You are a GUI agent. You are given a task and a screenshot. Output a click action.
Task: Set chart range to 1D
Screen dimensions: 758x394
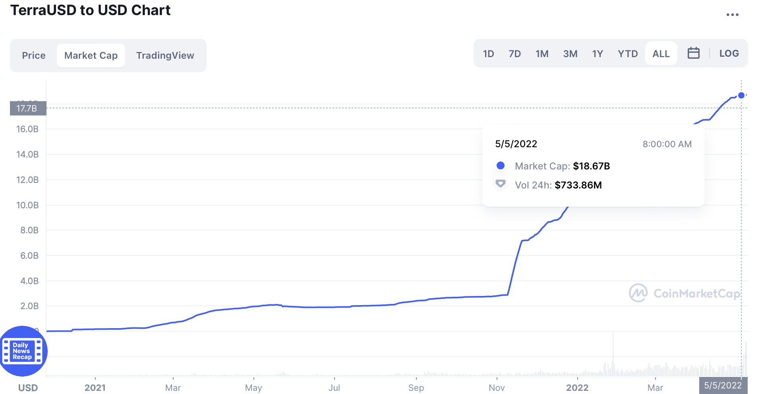pos(488,54)
